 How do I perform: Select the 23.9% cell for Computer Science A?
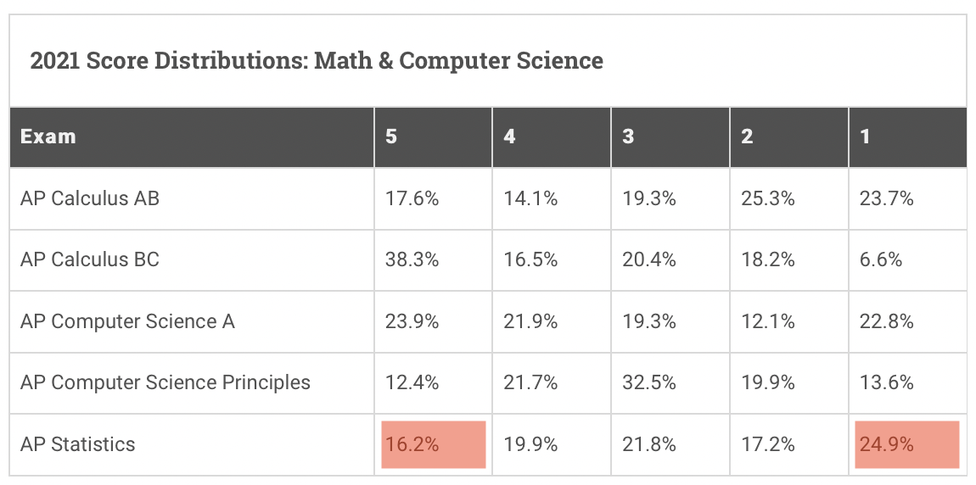[412, 321]
